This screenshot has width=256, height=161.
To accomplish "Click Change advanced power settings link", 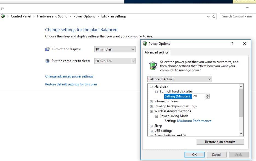I will tap(69, 76).
